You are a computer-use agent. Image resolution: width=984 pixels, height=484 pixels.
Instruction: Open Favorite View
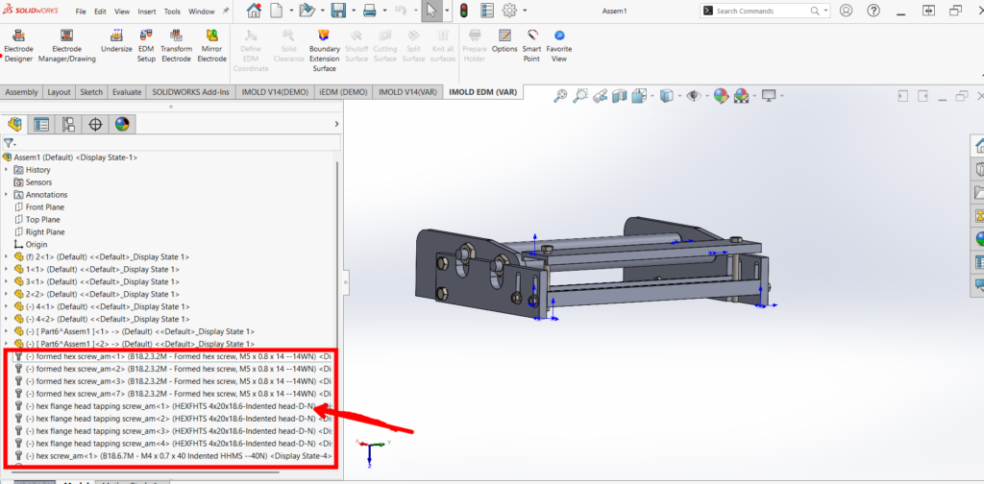click(x=559, y=45)
